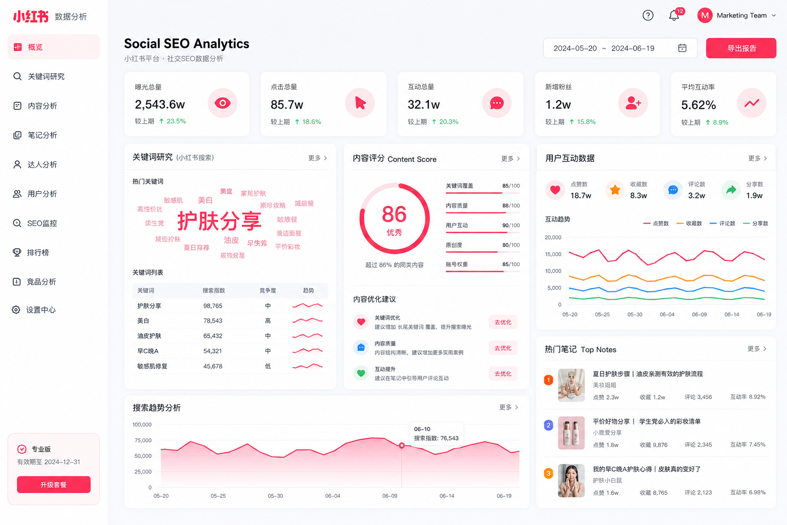Screen dimensions: 787x525
Task: Click the 内容质量 suggestion icon
Action: 361,348
